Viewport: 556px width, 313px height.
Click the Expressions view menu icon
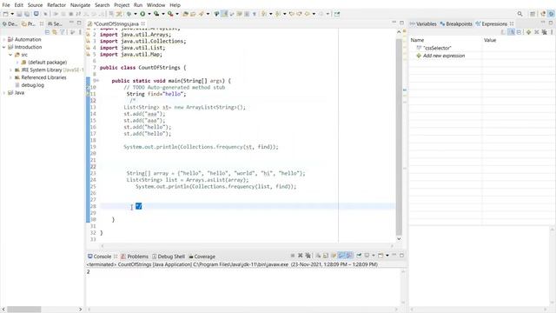pos(553,32)
